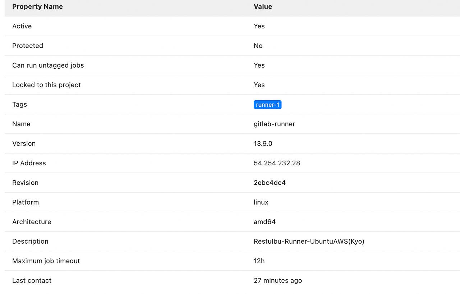Image resolution: width=460 pixels, height=294 pixels.
Task: Select the Protected row
Action: [28, 46]
